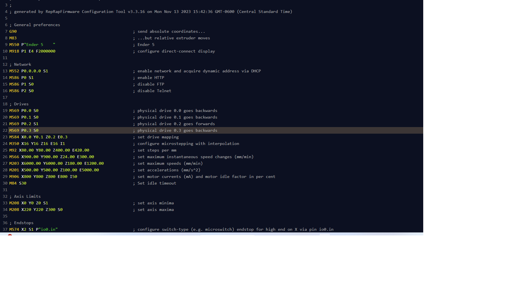Screen dimensions: 528x297
Task: Click the M550 P"Ender 5" command
Action: (32, 45)
